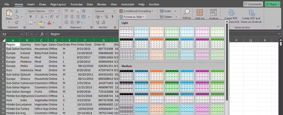Open the File menu
Screen dimensions: 283x115
[x=7, y=4]
